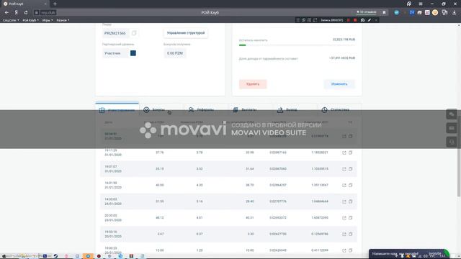Copy icon in the 35.15 row
Viewport: 461px width, 259px height.
pos(351,169)
